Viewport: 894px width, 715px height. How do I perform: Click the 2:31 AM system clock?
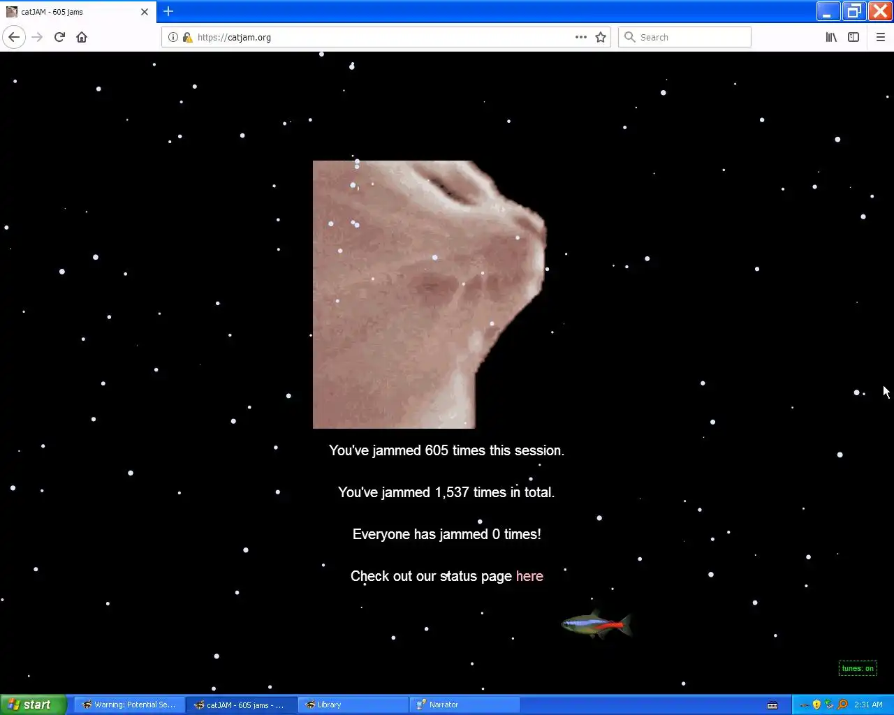(868, 705)
